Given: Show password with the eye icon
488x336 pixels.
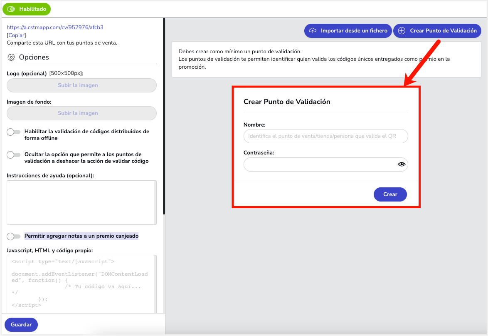Looking at the screenshot, I should 402,164.
